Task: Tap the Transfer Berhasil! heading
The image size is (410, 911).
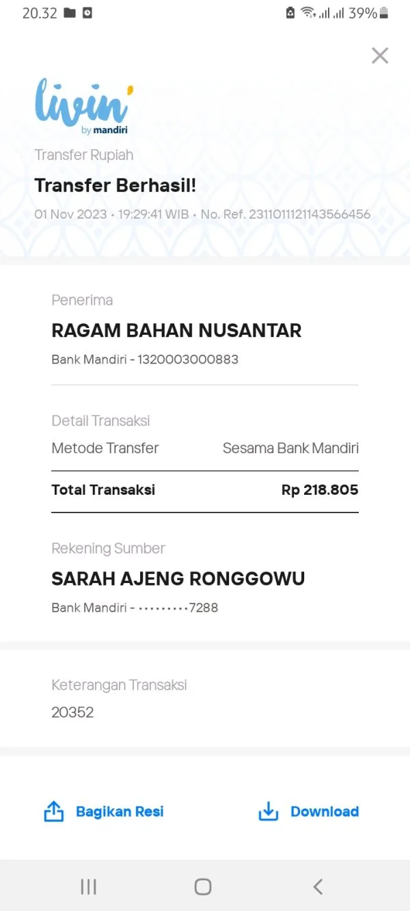Action: 115,185
